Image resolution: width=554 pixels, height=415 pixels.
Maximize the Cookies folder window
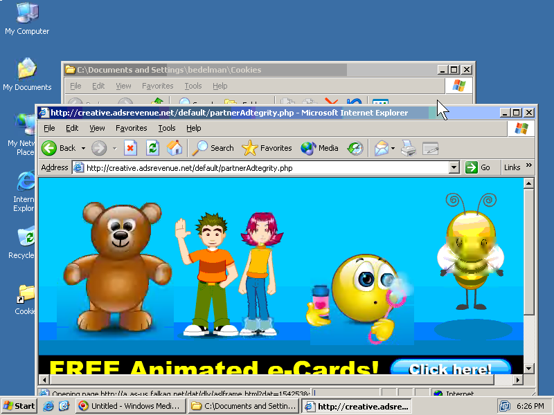point(454,70)
